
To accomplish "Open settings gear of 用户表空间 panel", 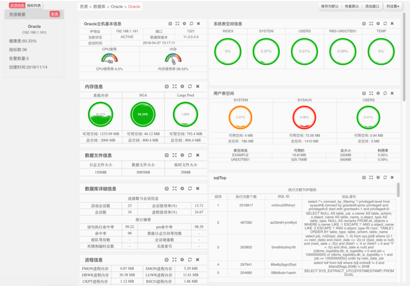I will point(378,93).
